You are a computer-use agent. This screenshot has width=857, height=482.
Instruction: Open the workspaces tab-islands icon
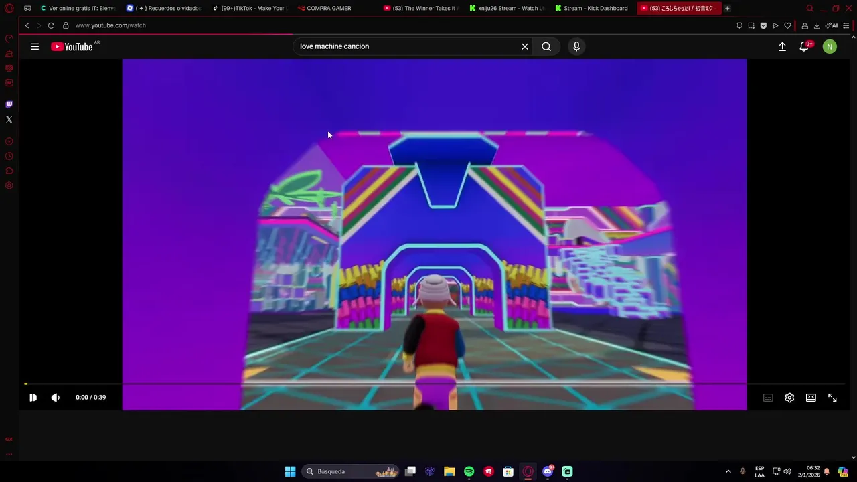(27, 9)
